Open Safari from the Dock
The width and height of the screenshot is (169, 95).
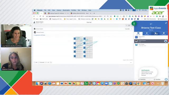(50, 83)
